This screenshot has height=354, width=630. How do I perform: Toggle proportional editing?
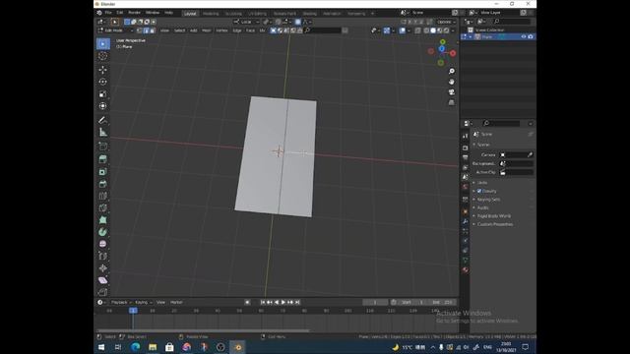(297, 22)
